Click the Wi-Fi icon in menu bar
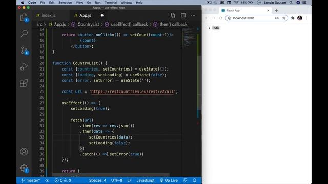This screenshot has height=184, width=328. (x=236, y=3)
